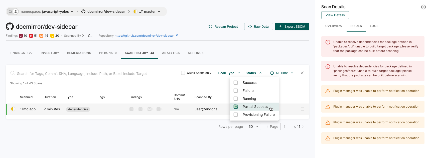Check the Provisioning Failure status filter
The width and height of the screenshot is (430, 158).
236,115
